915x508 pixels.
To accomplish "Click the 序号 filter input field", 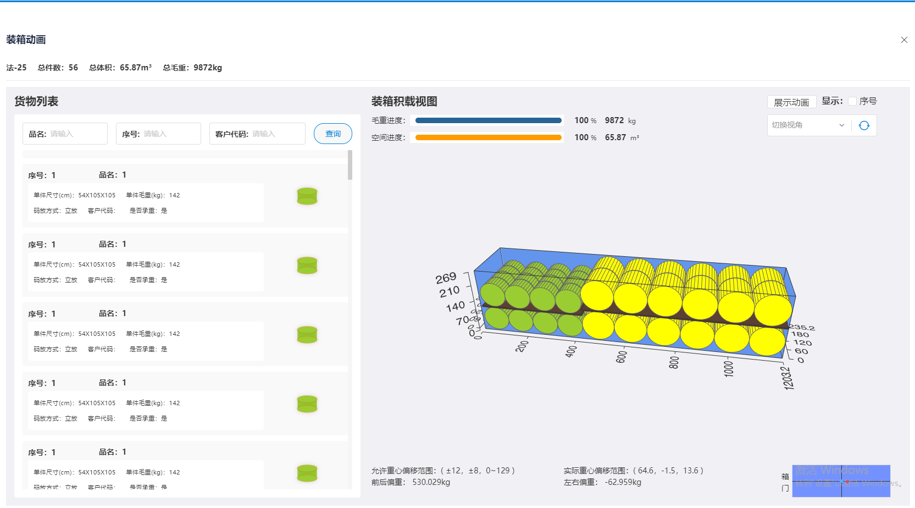I will pyautogui.click(x=169, y=134).
